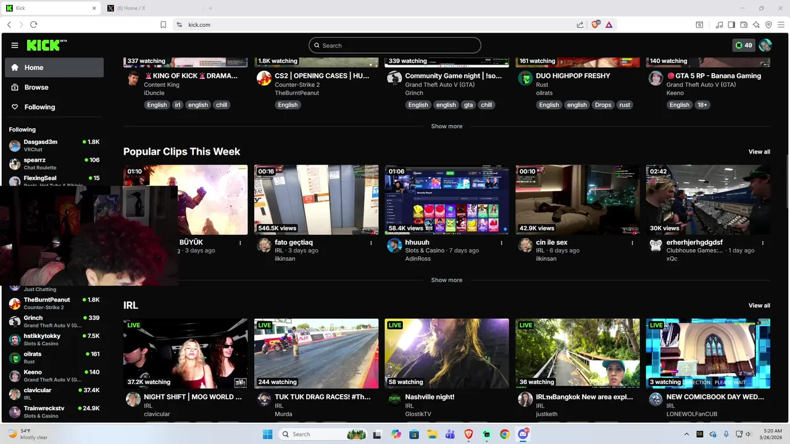Open TheBurntPeanut in sidebar channel list
The image size is (790, 444).
[x=54, y=303]
